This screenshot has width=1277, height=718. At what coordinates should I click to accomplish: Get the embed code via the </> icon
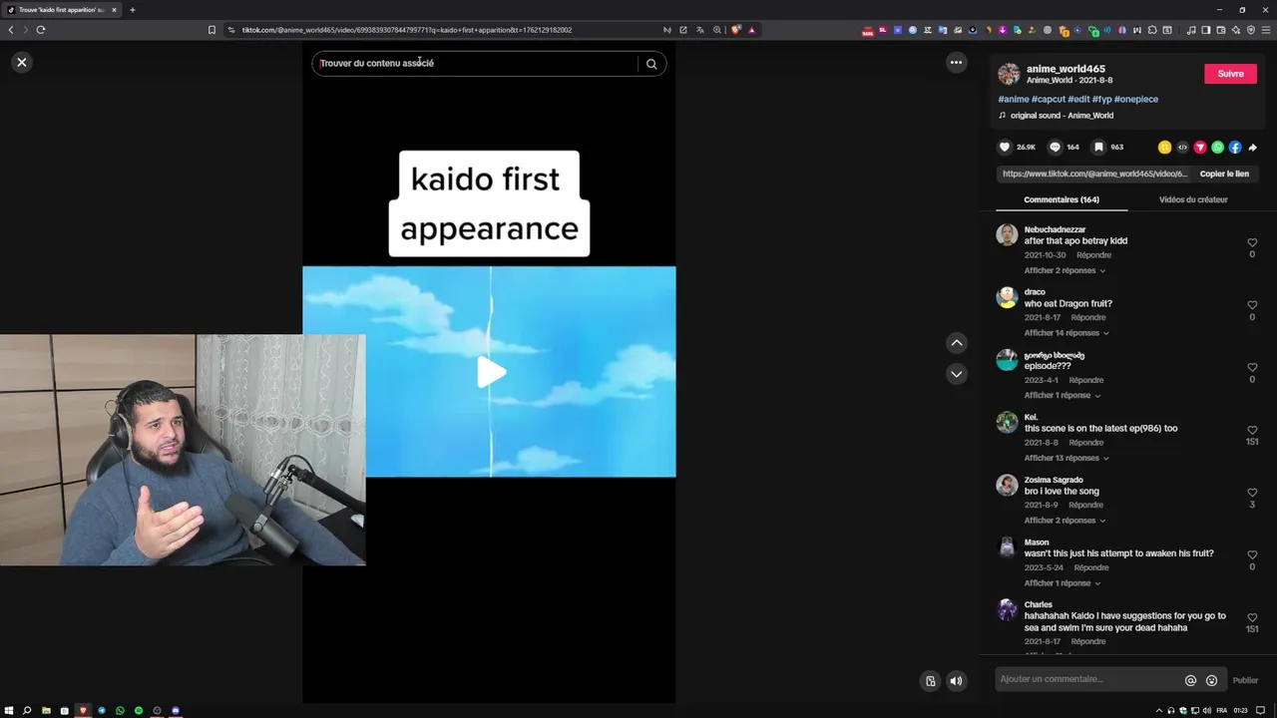click(1182, 148)
